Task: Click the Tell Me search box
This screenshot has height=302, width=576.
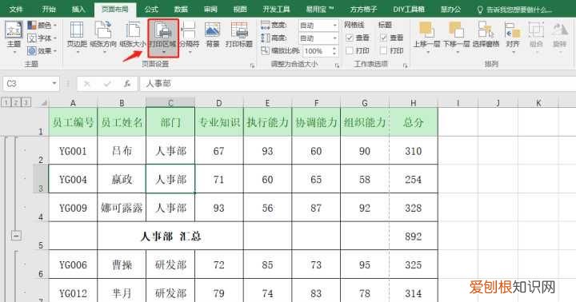Action: point(514,10)
